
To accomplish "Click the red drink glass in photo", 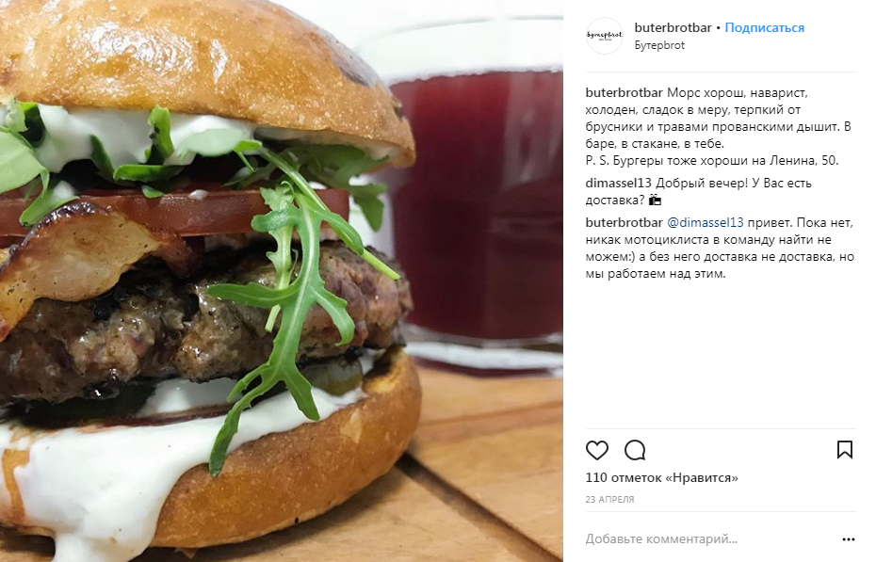I will pos(478,212).
